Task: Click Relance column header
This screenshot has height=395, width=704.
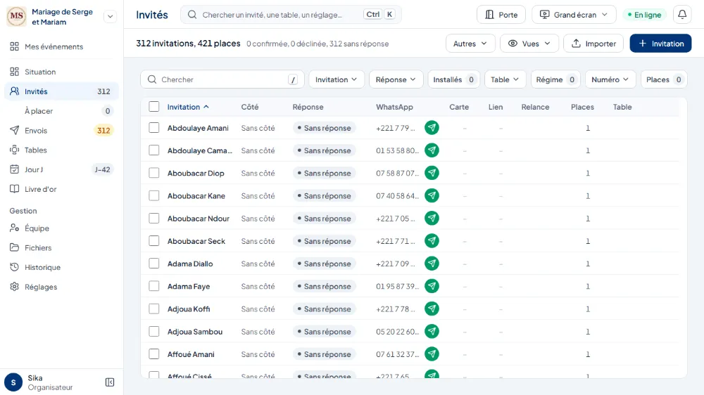Action: (535, 107)
